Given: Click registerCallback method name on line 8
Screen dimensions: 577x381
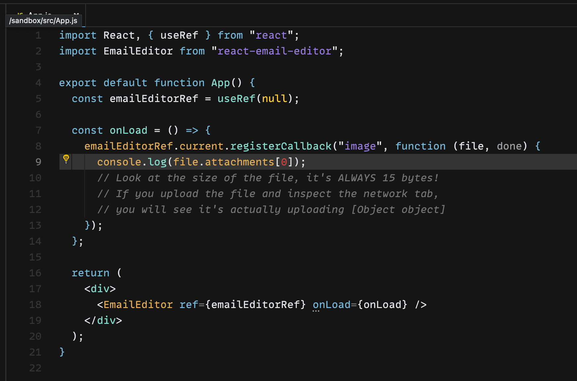Looking at the screenshot, I should pos(281,146).
